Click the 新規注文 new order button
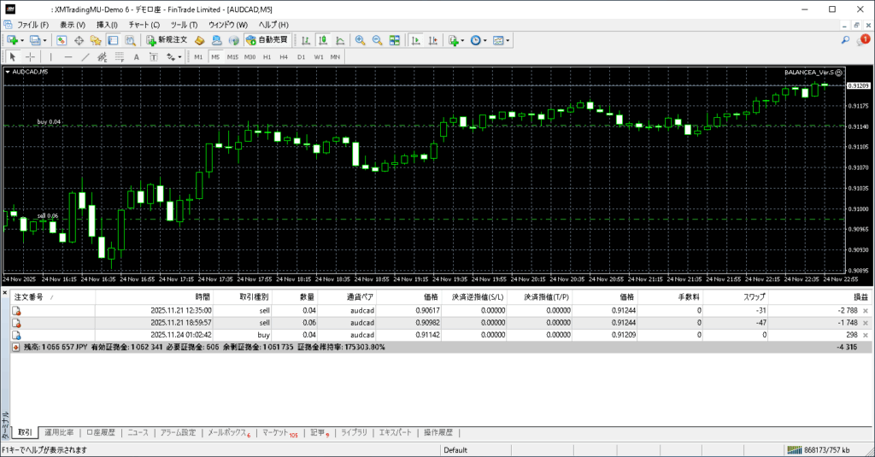The width and height of the screenshot is (875, 457). (x=166, y=40)
